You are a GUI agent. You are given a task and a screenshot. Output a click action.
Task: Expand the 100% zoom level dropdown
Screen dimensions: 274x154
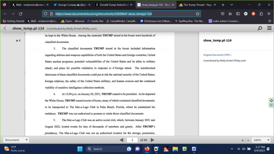tap(261, 140)
